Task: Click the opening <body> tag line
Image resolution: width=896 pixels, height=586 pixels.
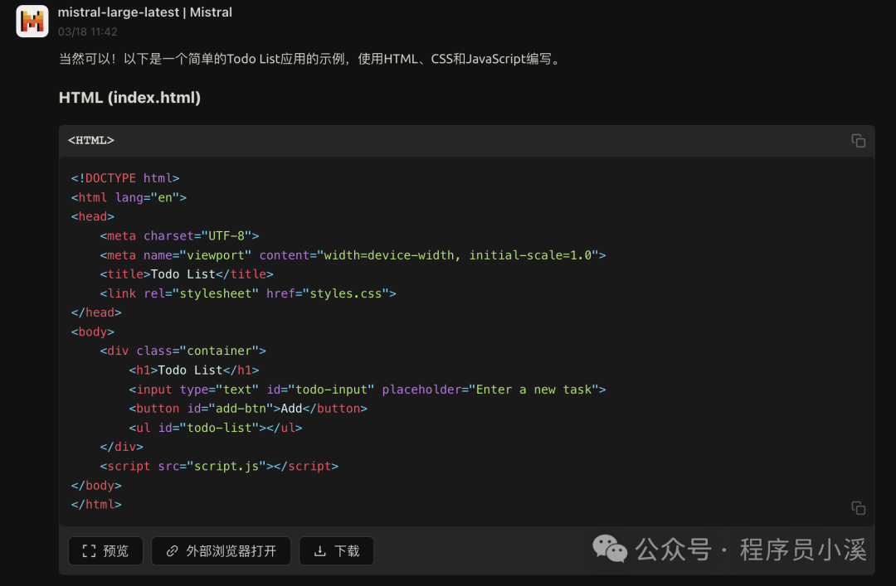Action: (x=93, y=332)
